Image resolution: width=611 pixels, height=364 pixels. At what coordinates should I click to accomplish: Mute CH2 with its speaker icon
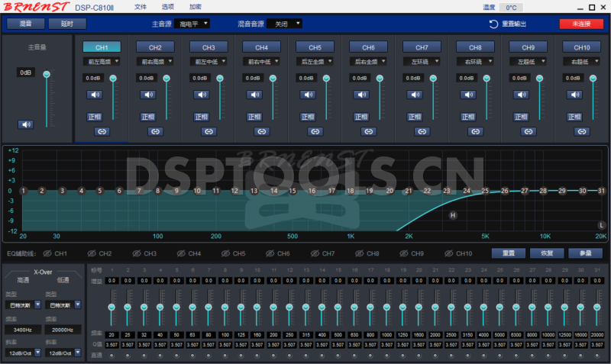point(148,95)
